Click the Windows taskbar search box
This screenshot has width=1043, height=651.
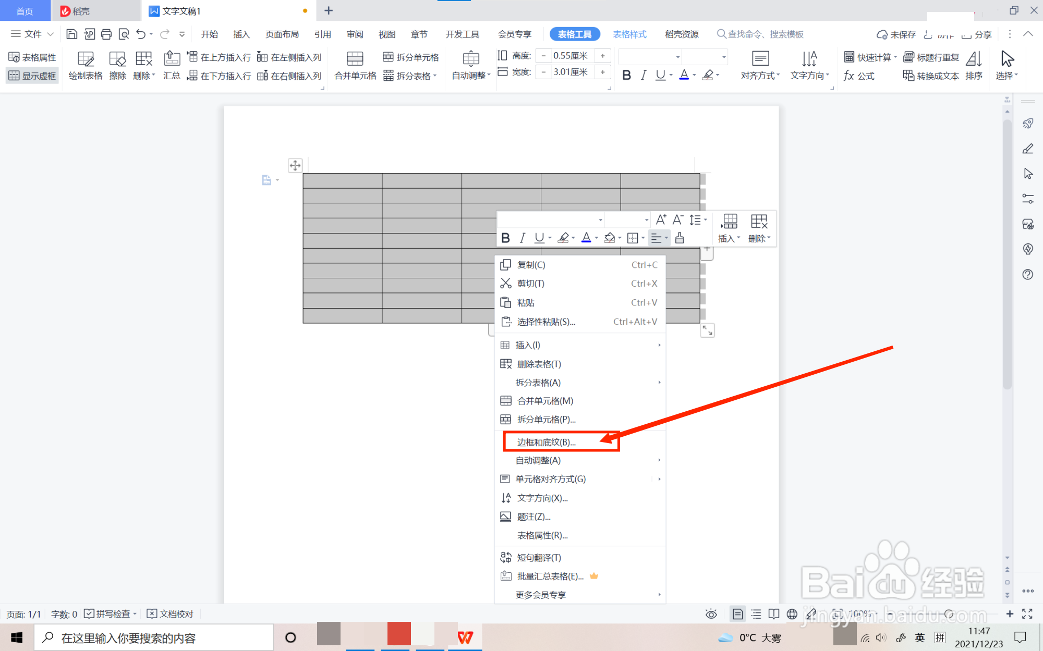click(154, 637)
